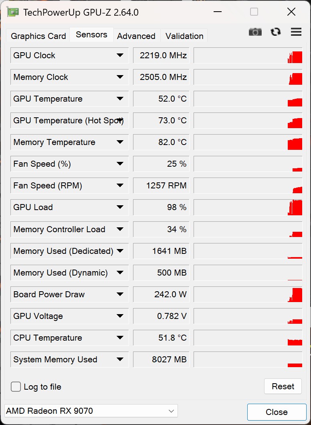Click the Close button at bottom
The width and height of the screenshot is (311, 425).
(277, 412)
